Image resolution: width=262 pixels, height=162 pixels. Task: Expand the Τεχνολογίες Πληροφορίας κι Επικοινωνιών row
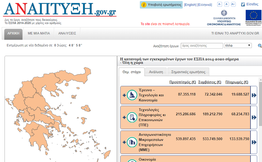click(x=124, y=117)
